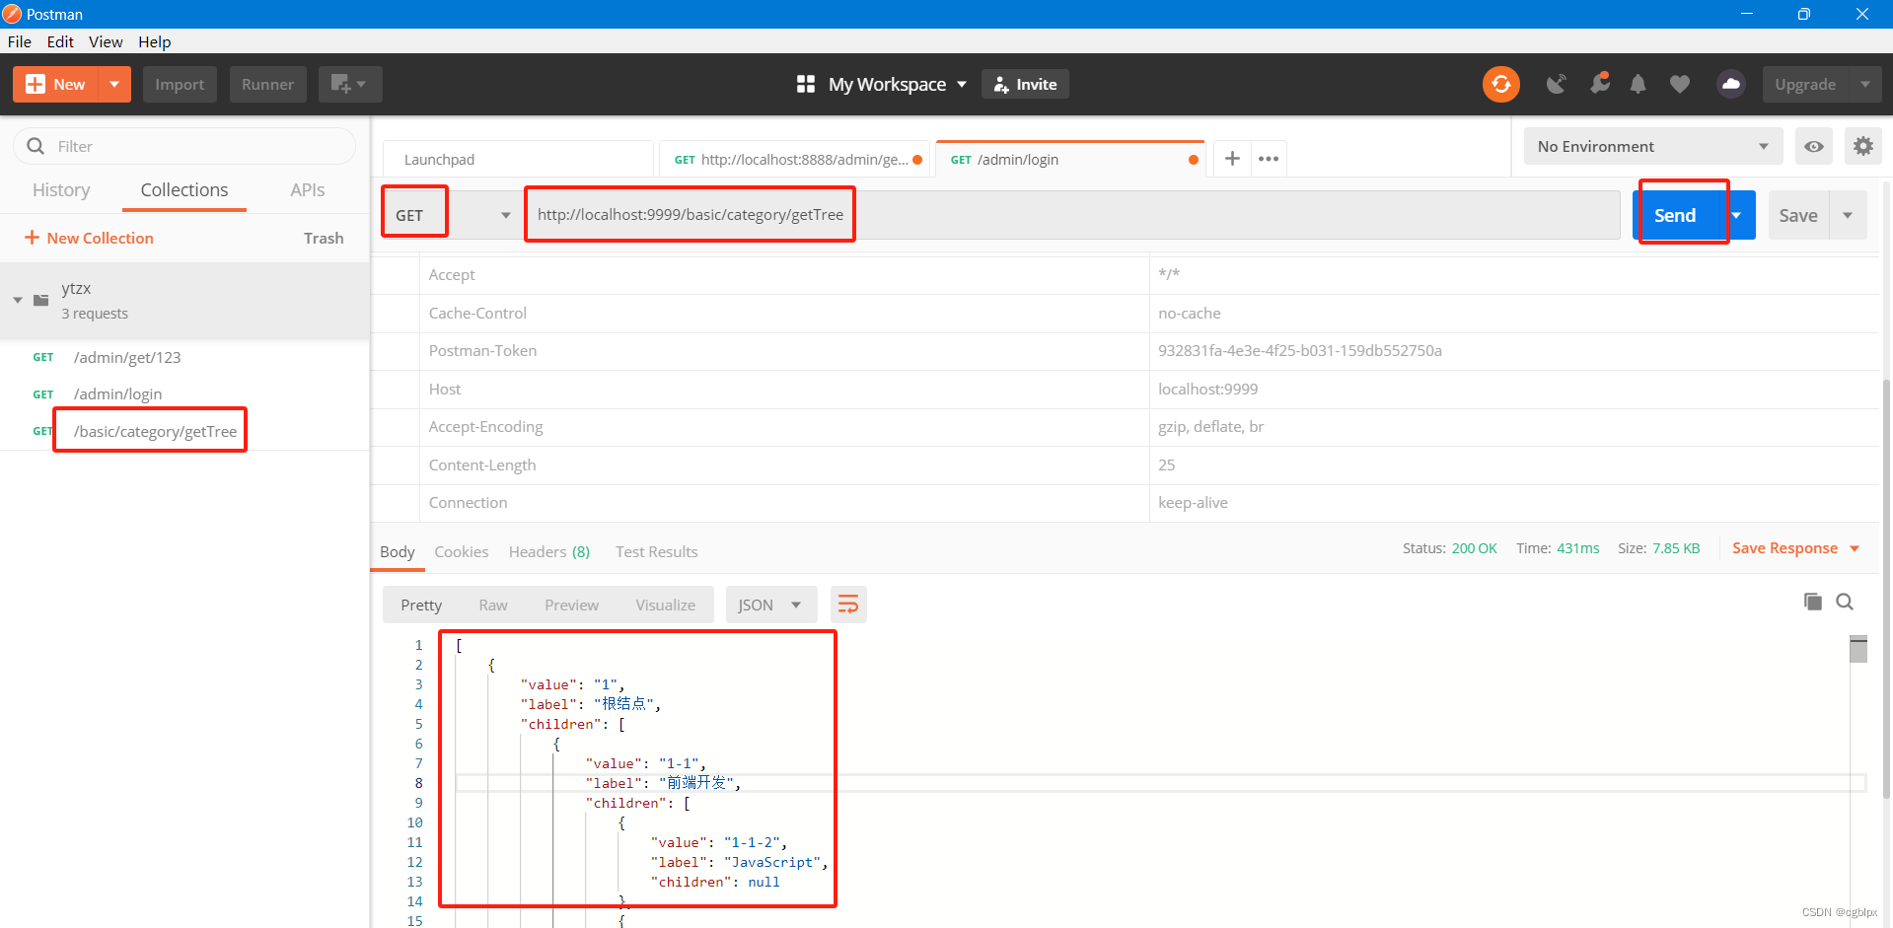
Task: Click the filter search magnifier icon
Action: pos(36,146)
